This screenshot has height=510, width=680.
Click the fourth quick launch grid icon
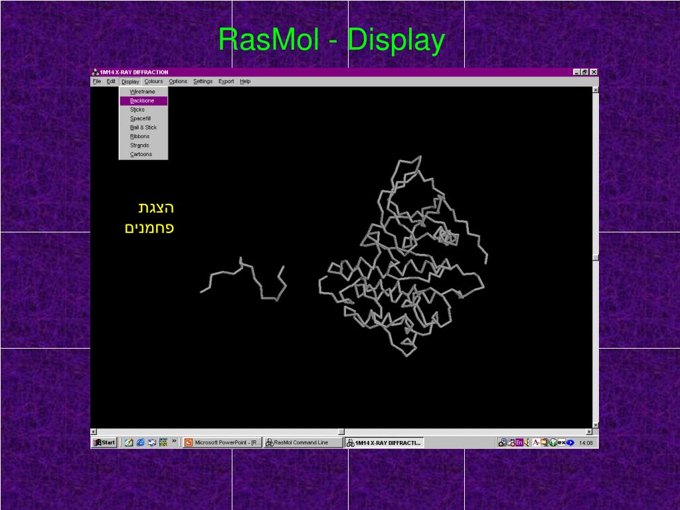163,442
